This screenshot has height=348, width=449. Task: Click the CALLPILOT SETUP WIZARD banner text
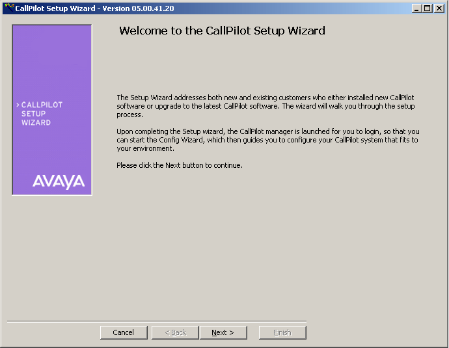(40, 114)
